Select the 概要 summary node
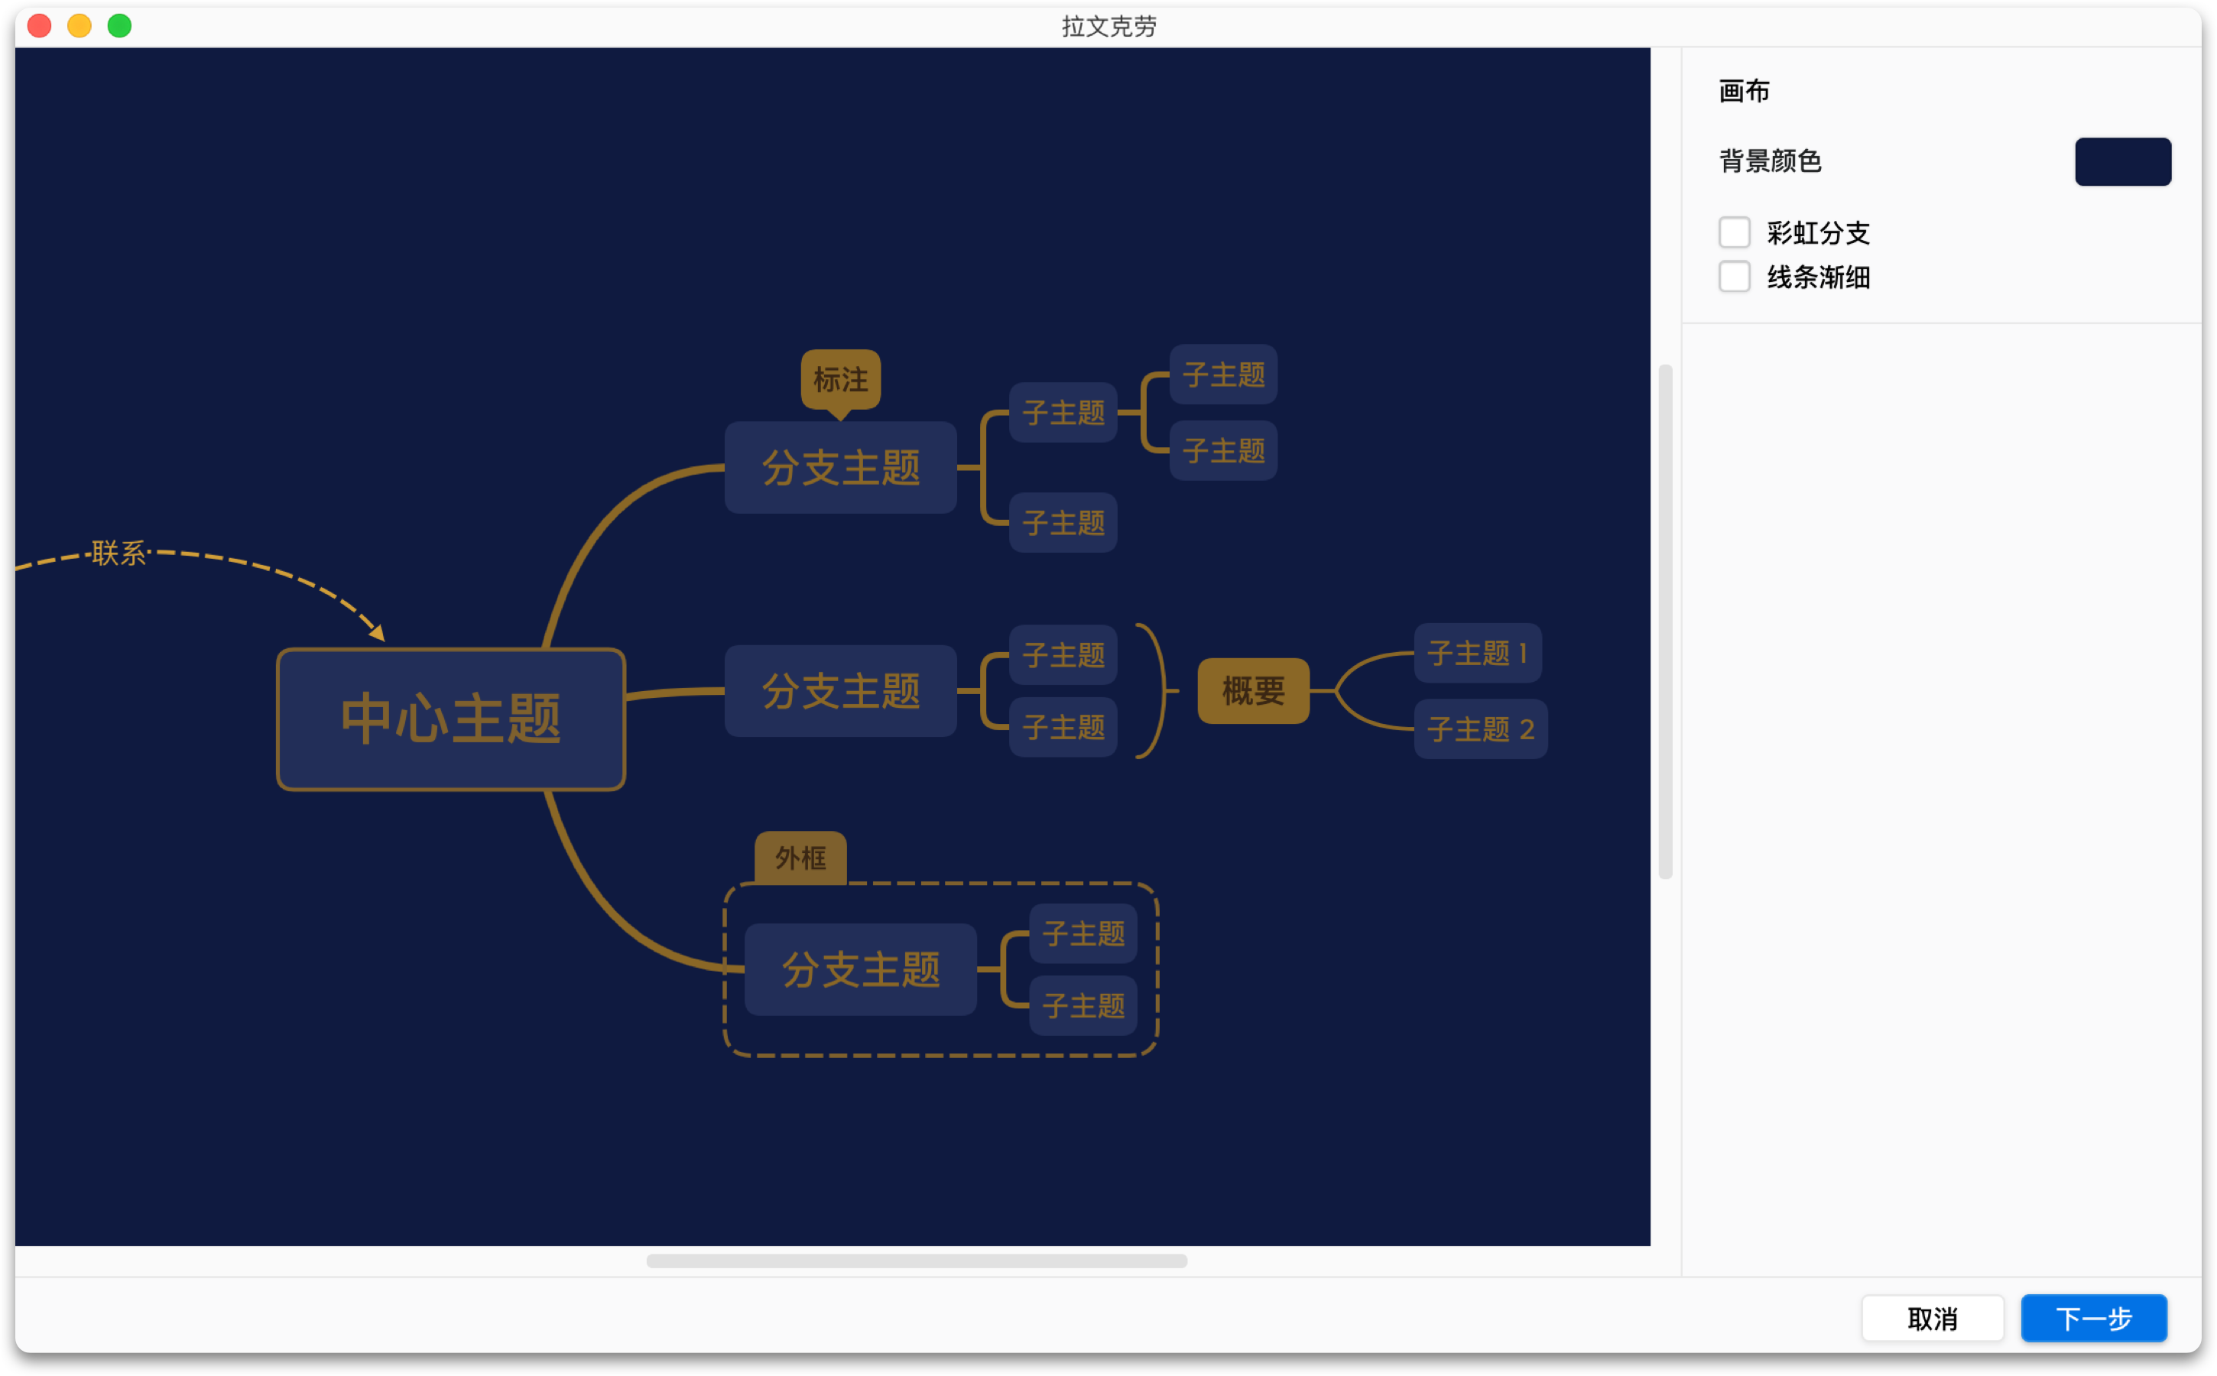Viewport: 2217px width, 1376px height. 1253,691
